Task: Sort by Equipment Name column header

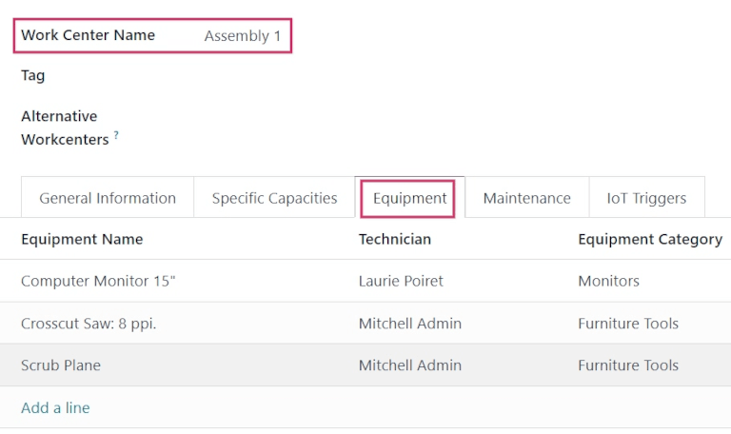Action: click(x=82, y=239)
